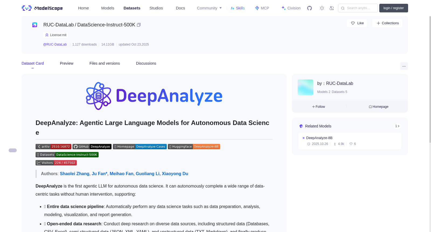Screen dimensions: 431x232
Task: Like this dataset
Action: 357,23
